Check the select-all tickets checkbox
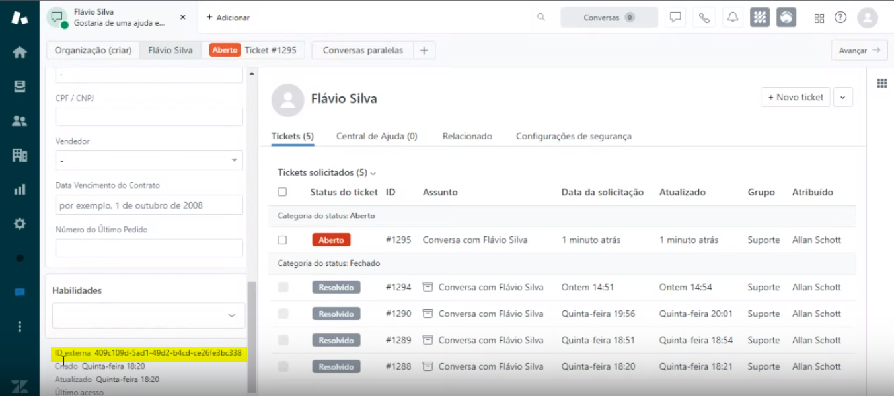The image size is (894, 396). 282,192
